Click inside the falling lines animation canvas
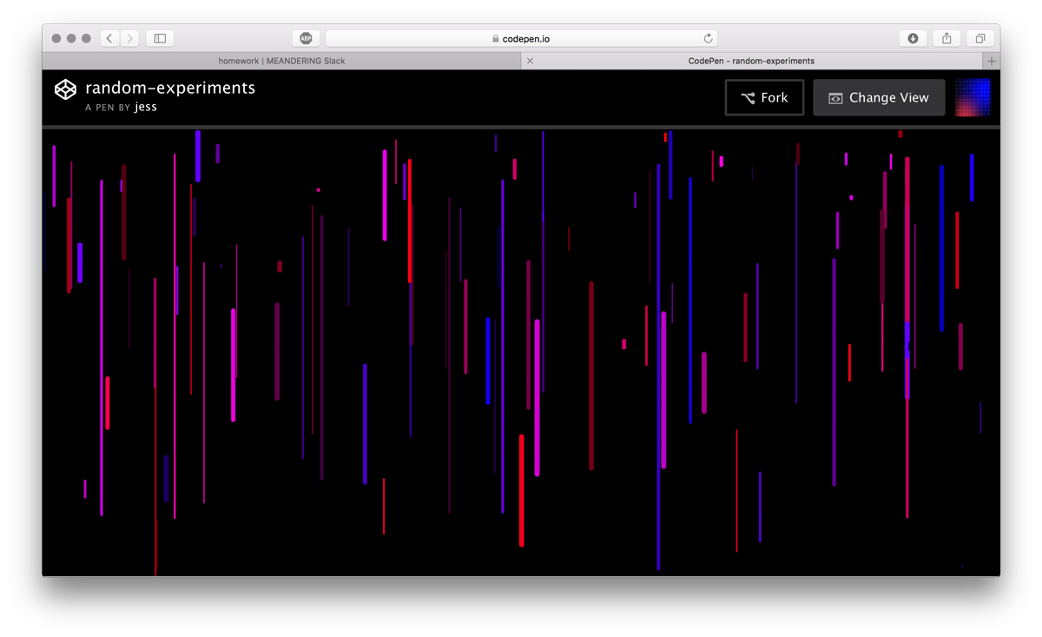The image size is (1042, 637). 521,347
